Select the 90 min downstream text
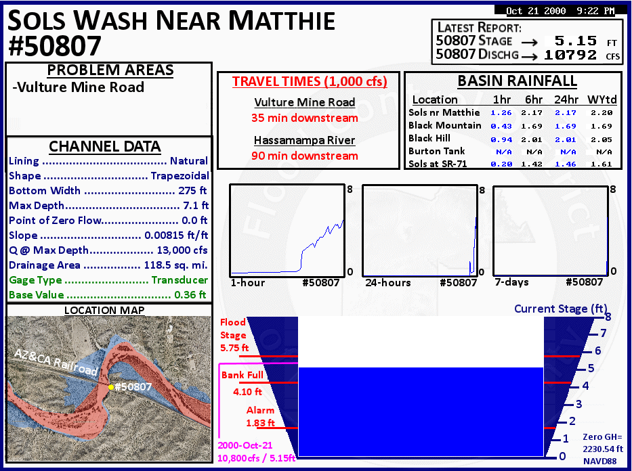This screenshot has height=471, width=632. click(x=304, y=156)
